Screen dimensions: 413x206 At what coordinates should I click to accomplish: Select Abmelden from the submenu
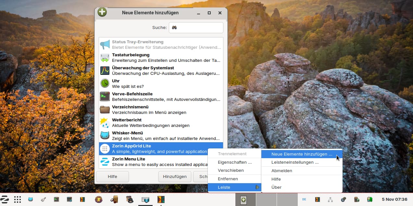pos(282,171)
